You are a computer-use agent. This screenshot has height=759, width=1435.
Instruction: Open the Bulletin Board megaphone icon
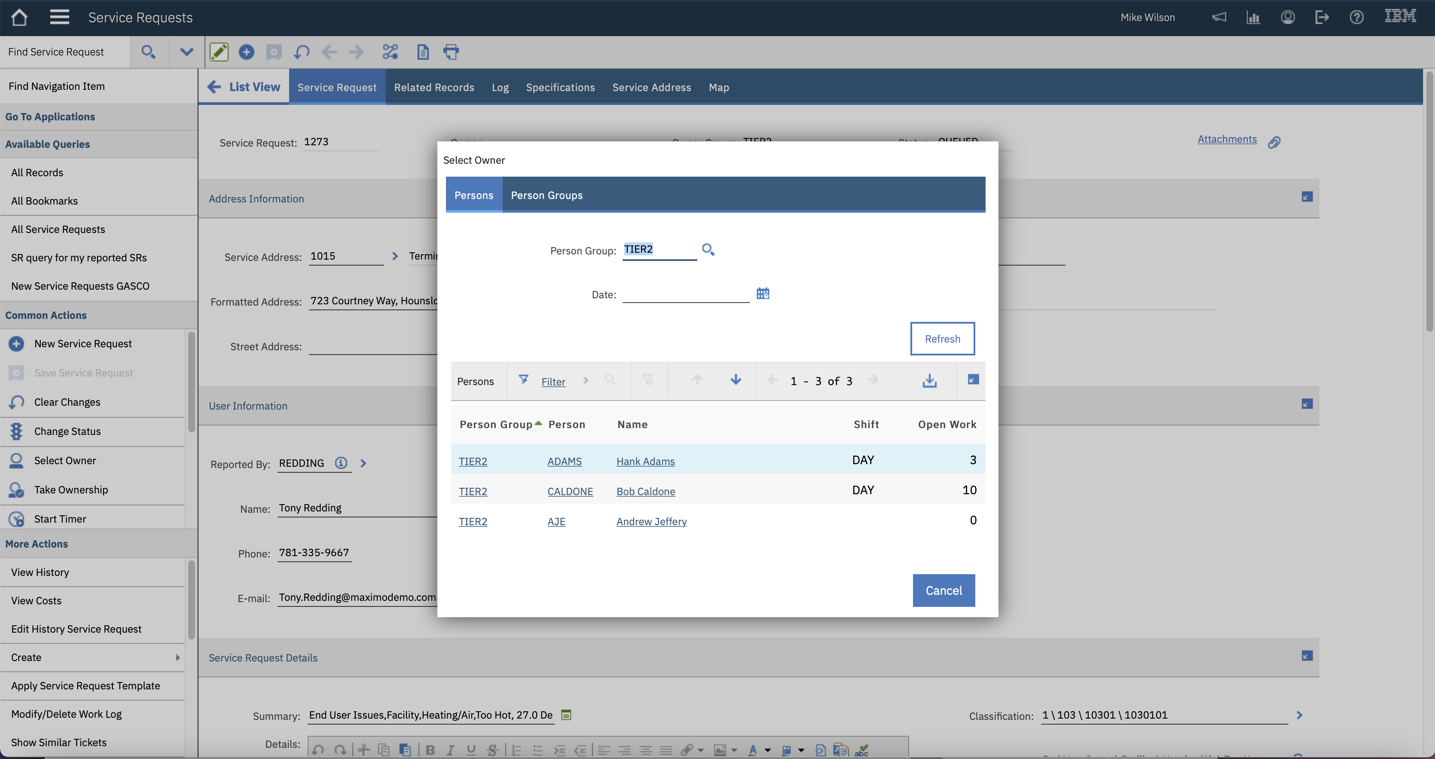1219,17
